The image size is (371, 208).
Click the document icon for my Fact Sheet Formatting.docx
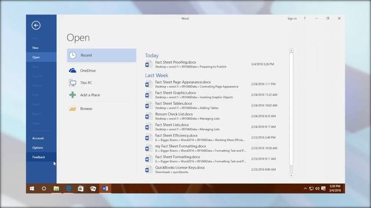(148, 148)
